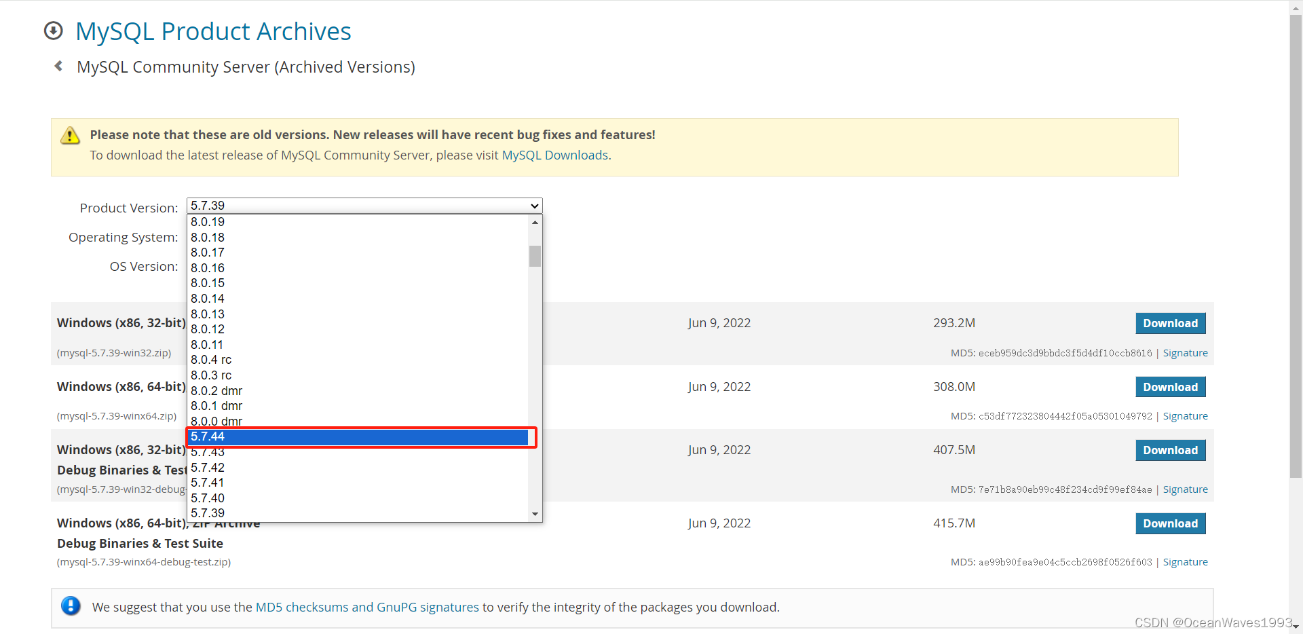Choose version 8.0.14 option
The height and width of the screenshot is (634, 1303).
coord(358,299)
